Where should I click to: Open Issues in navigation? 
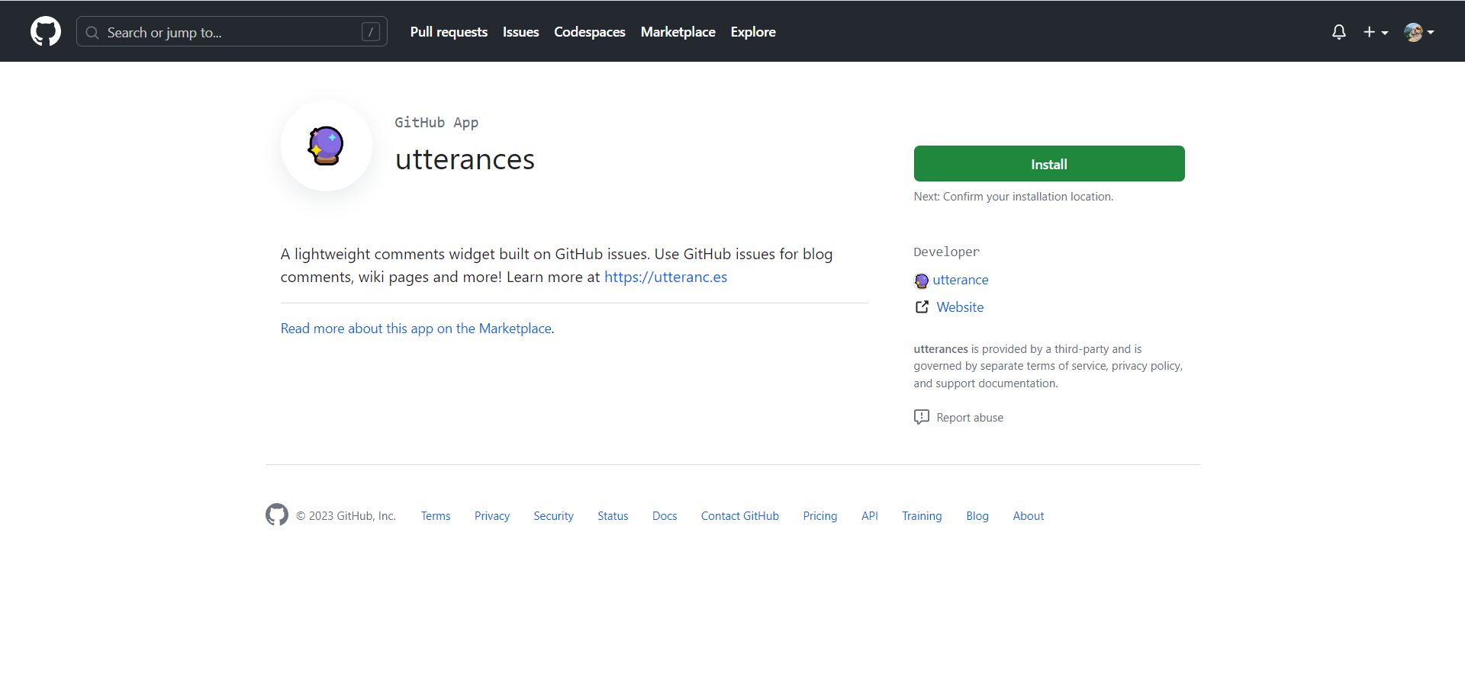pyautogui.click(x=520, y=32)
